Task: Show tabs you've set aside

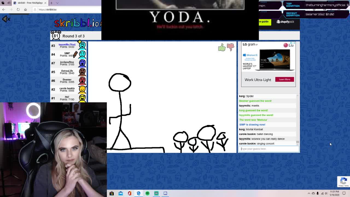Action: (x=2, y=3)
